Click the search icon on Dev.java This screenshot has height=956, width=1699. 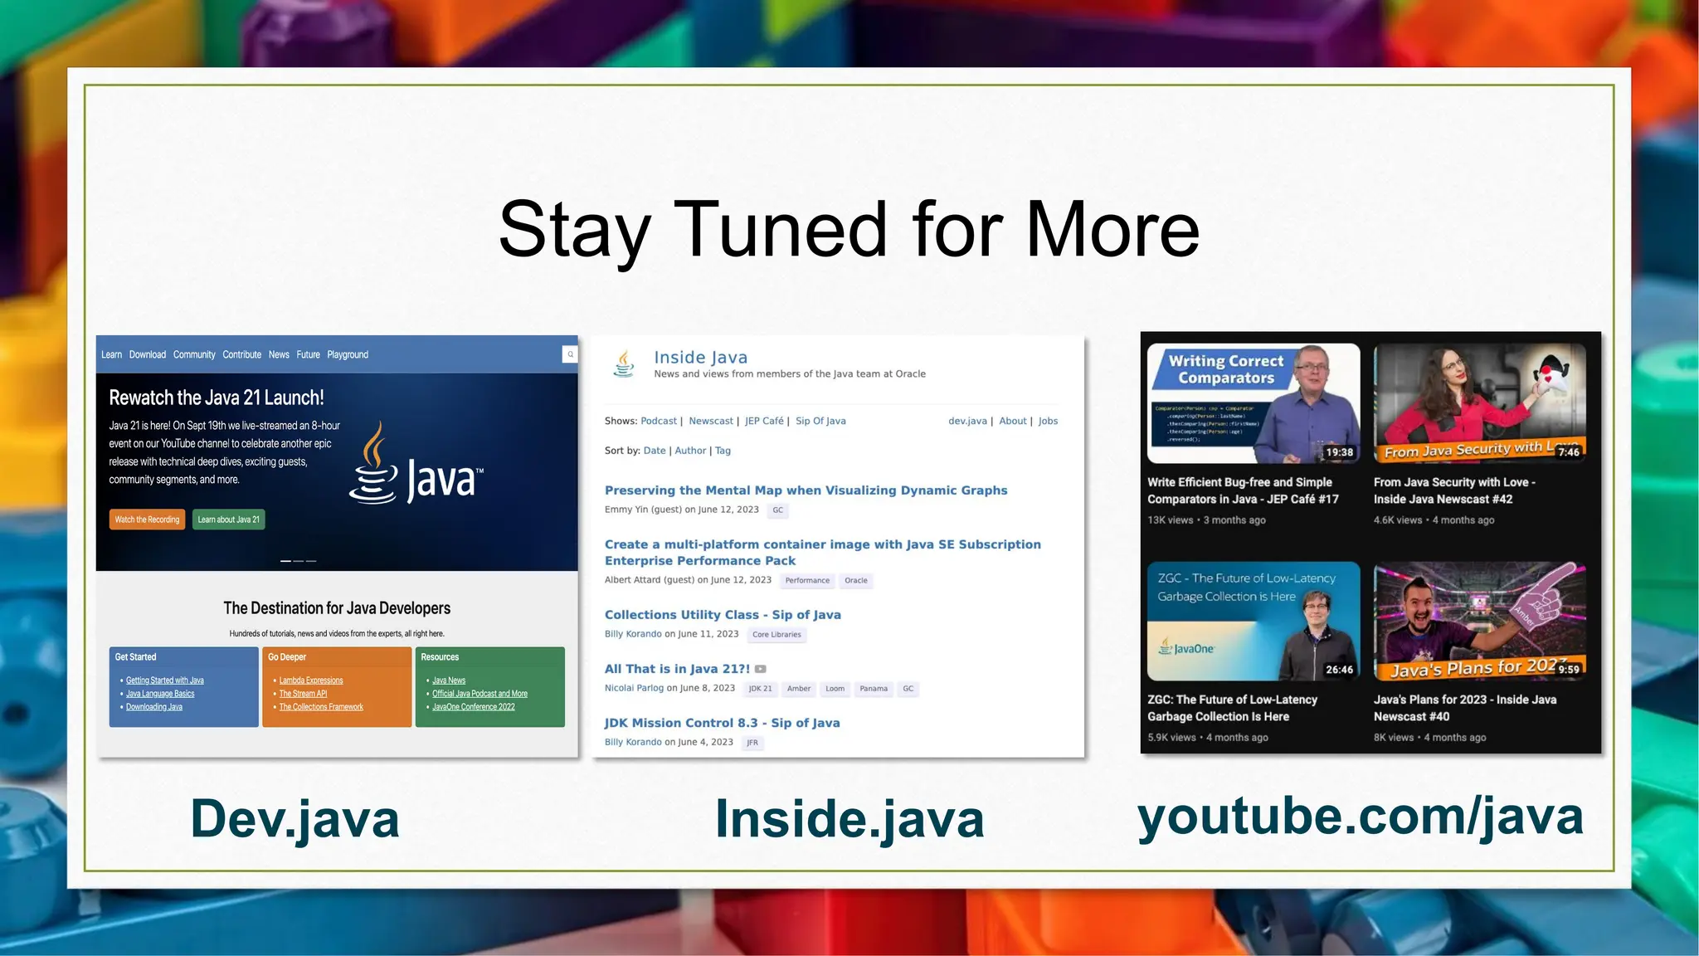click(x=570, y=354)
